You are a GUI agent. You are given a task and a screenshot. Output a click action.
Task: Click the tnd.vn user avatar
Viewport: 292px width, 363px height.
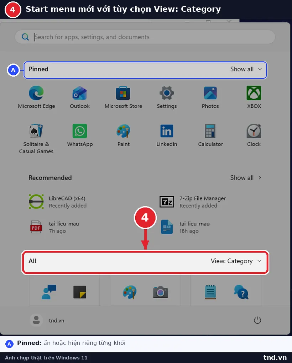point(36,320)
